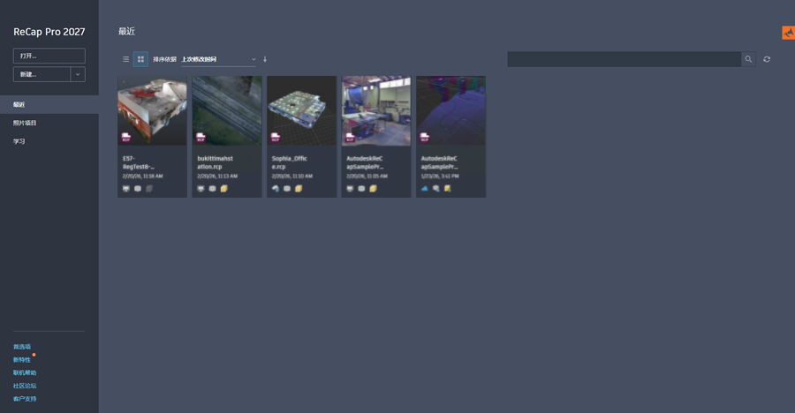Click monitor icon on the 11:05 AM sample card
This screenshot has width=795, height=413.
point(350,189)
